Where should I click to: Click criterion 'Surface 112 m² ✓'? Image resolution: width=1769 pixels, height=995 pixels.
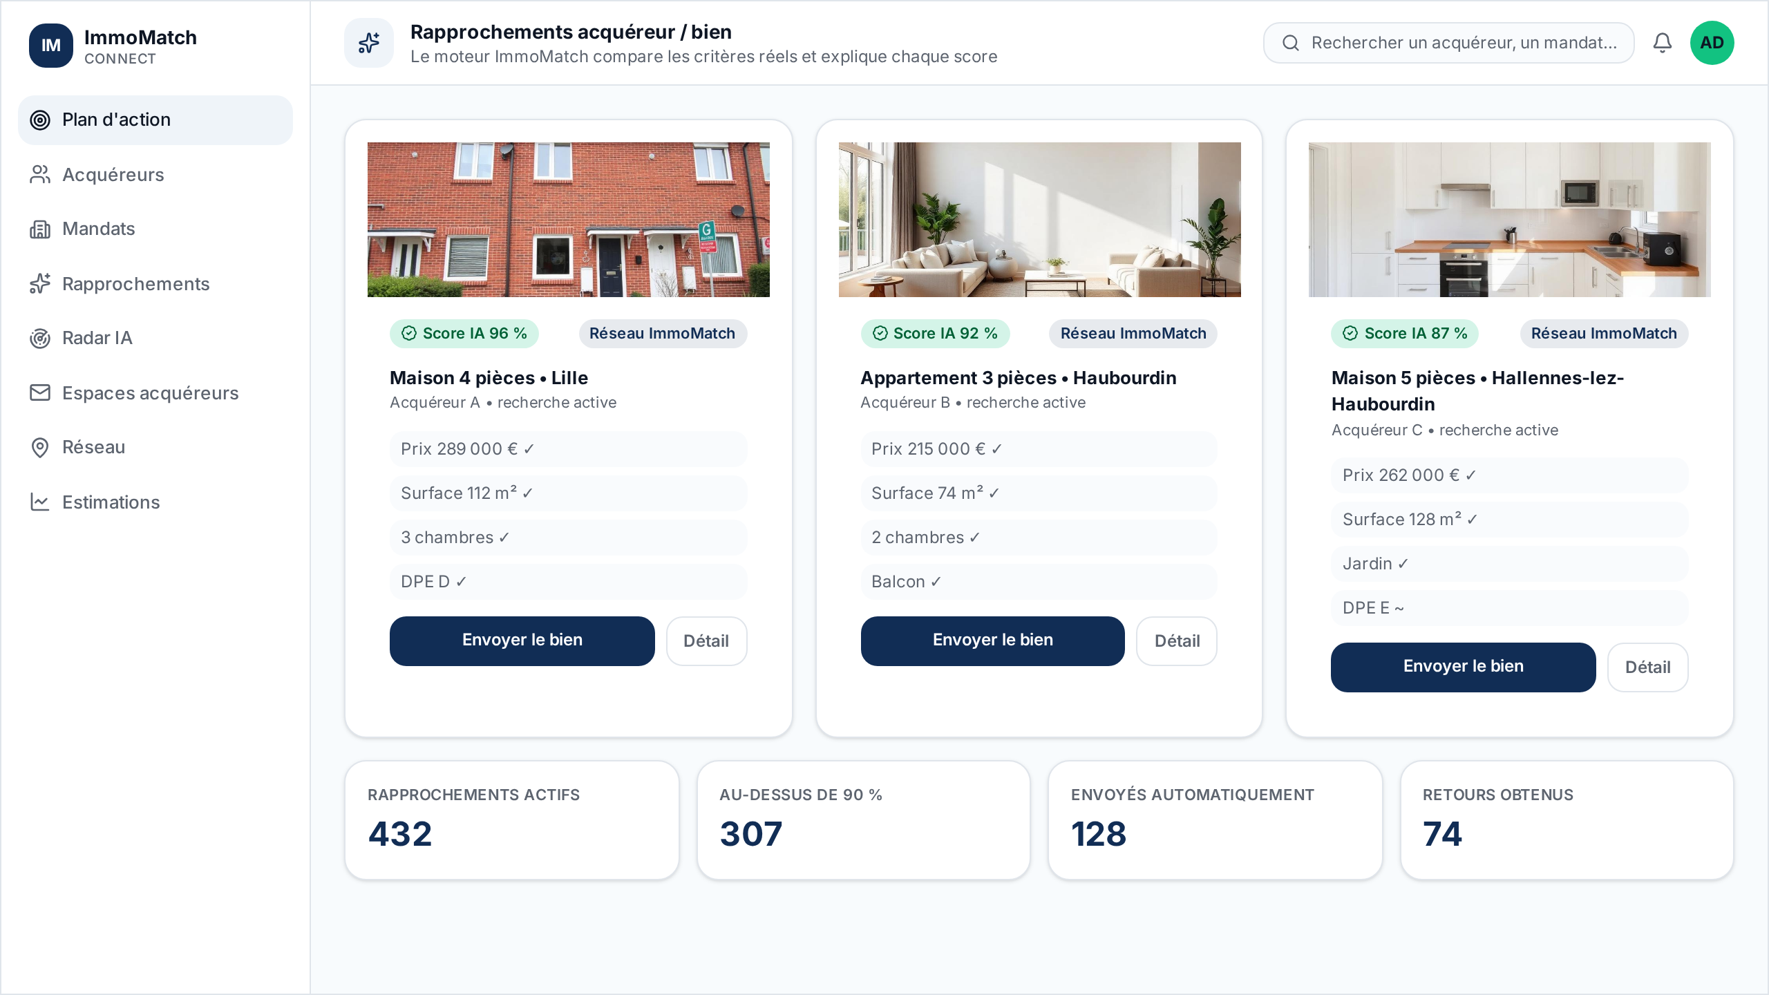(569, 493)
